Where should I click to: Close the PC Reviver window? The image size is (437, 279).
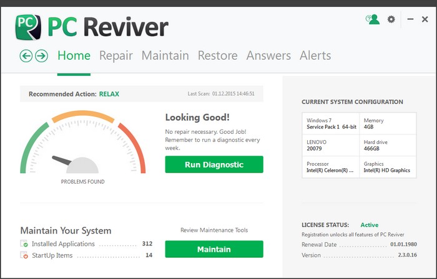pyautogui.click(x=425, y=19)
